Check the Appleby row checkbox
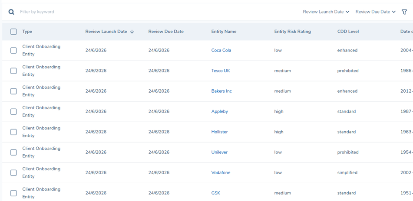 click(x=13, y=111)
